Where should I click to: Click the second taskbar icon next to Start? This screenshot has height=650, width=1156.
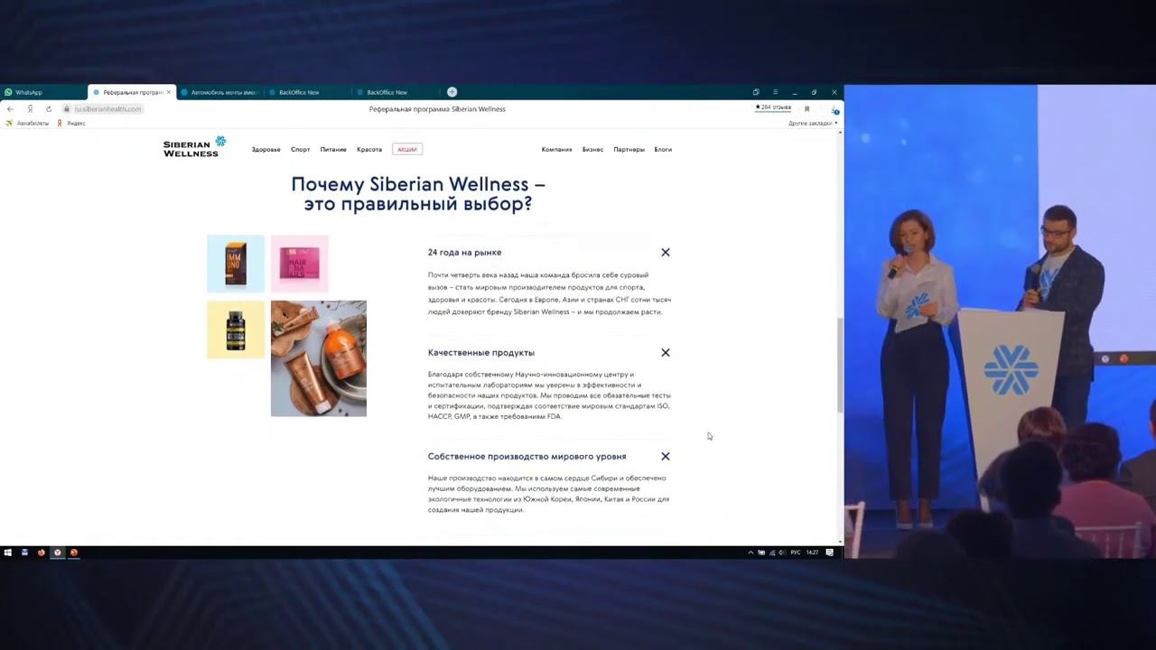(24, 552)
